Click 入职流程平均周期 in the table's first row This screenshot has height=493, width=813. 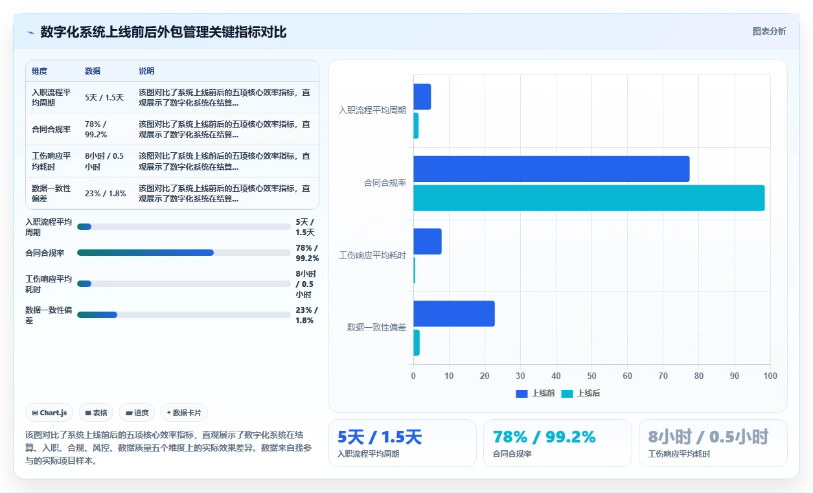pyautogui.click(x=52, y=98)
